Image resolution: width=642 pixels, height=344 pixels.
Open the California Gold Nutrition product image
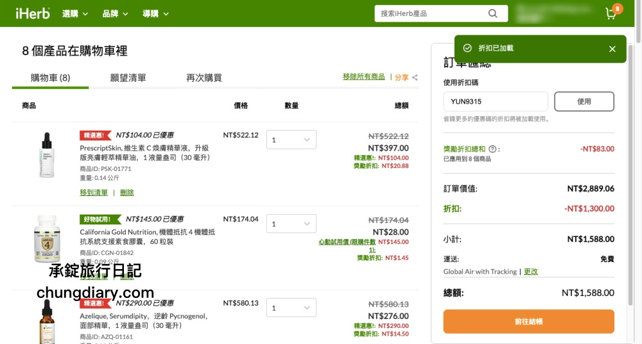47,239
